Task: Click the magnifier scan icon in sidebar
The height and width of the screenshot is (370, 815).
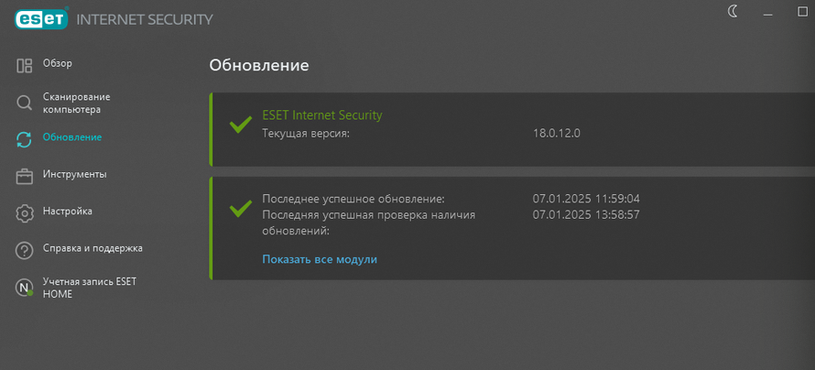Action: pos(25,103)
